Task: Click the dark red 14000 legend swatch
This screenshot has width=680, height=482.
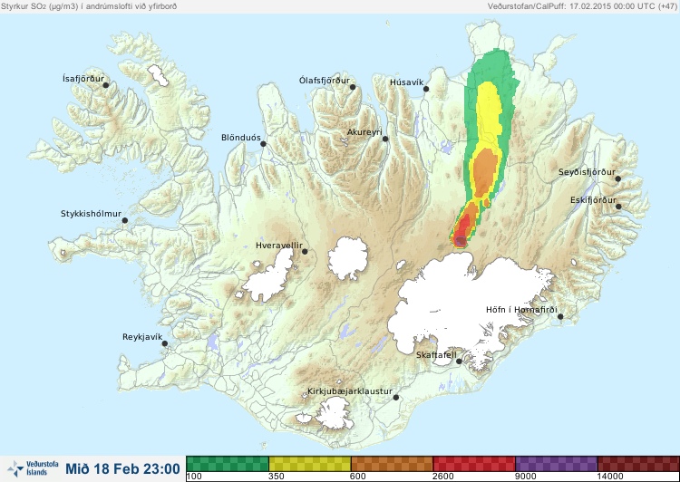Action: 638,463
